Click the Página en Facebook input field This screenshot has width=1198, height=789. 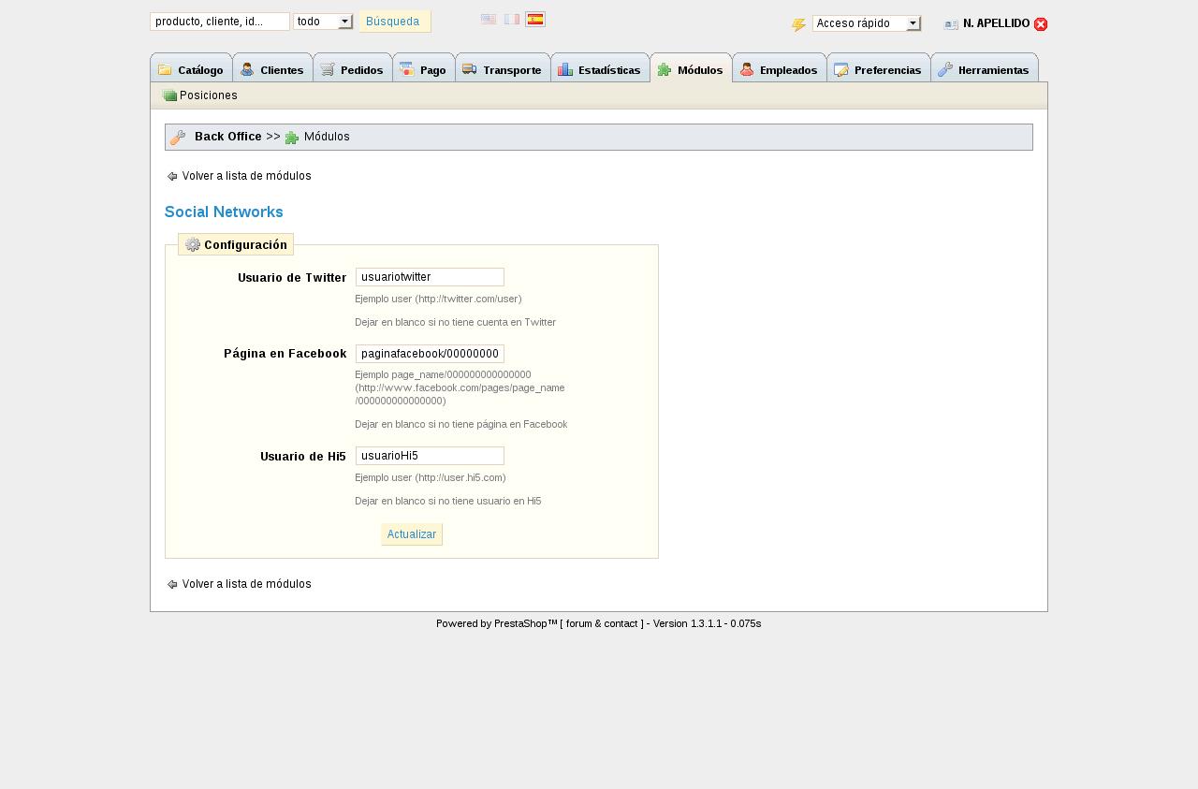click(x=430, y=354)
